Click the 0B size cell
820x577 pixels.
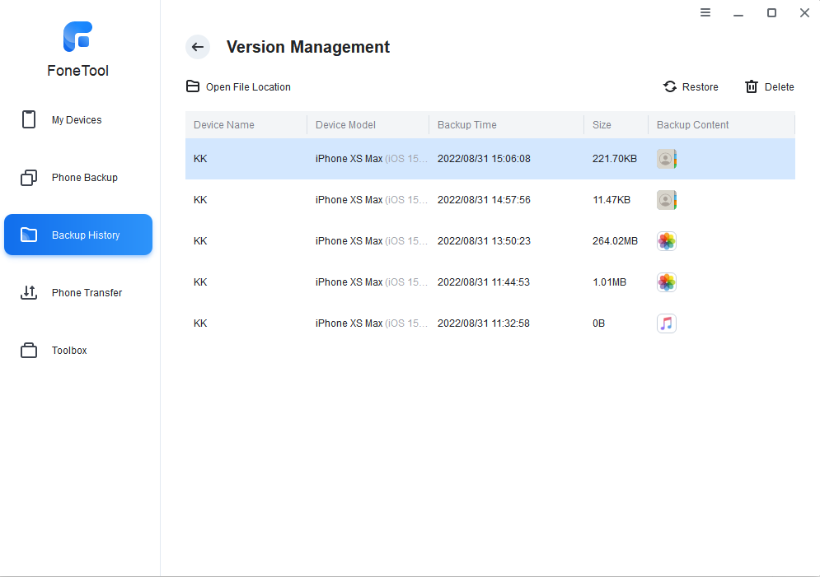599,323
